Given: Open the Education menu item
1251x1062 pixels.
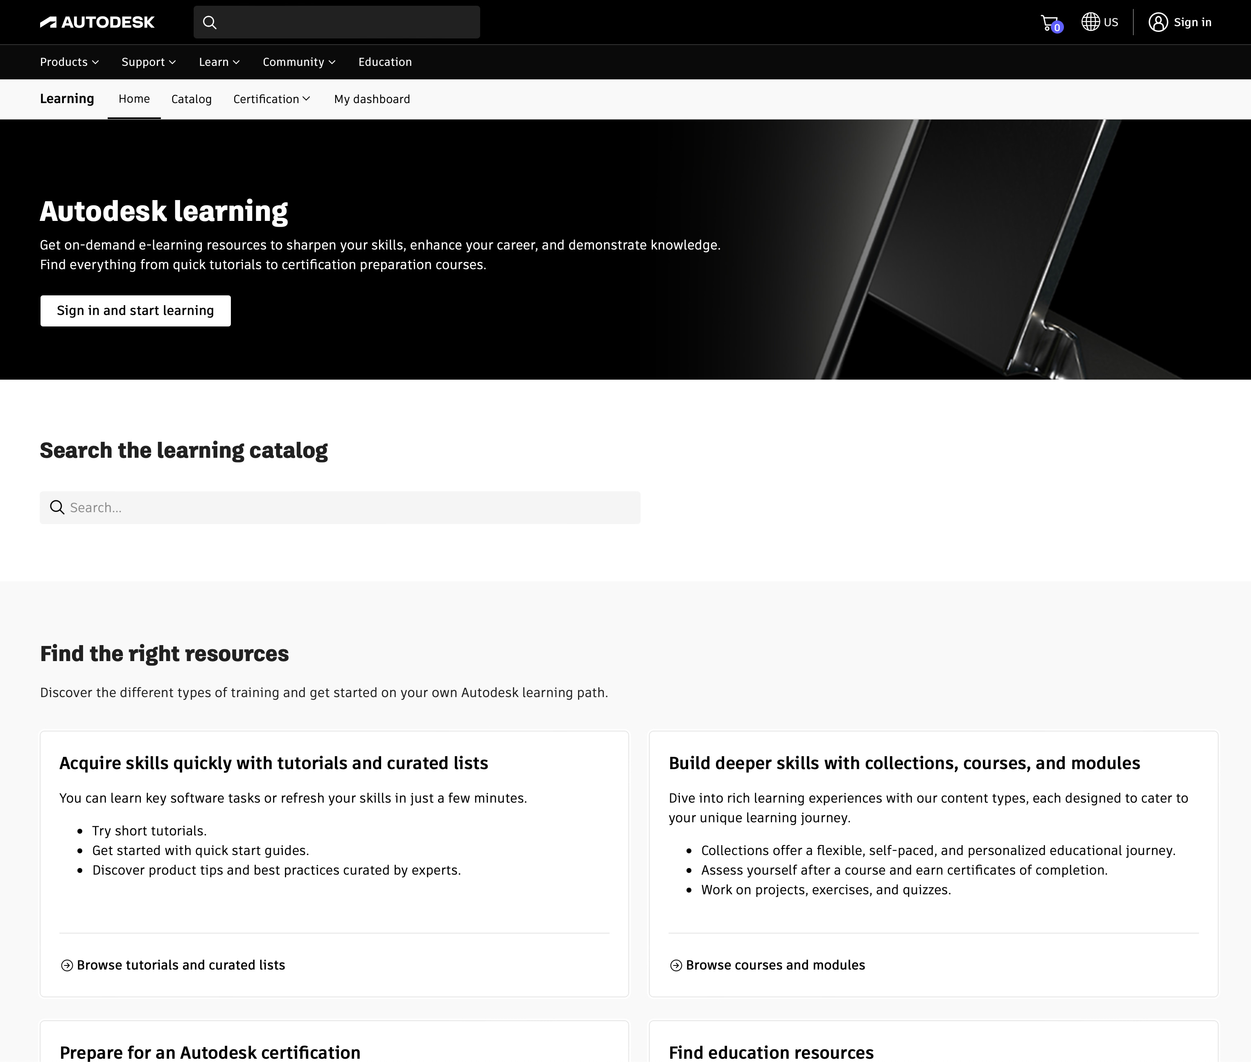Looking at the screenshot, I should pos(385,62).
